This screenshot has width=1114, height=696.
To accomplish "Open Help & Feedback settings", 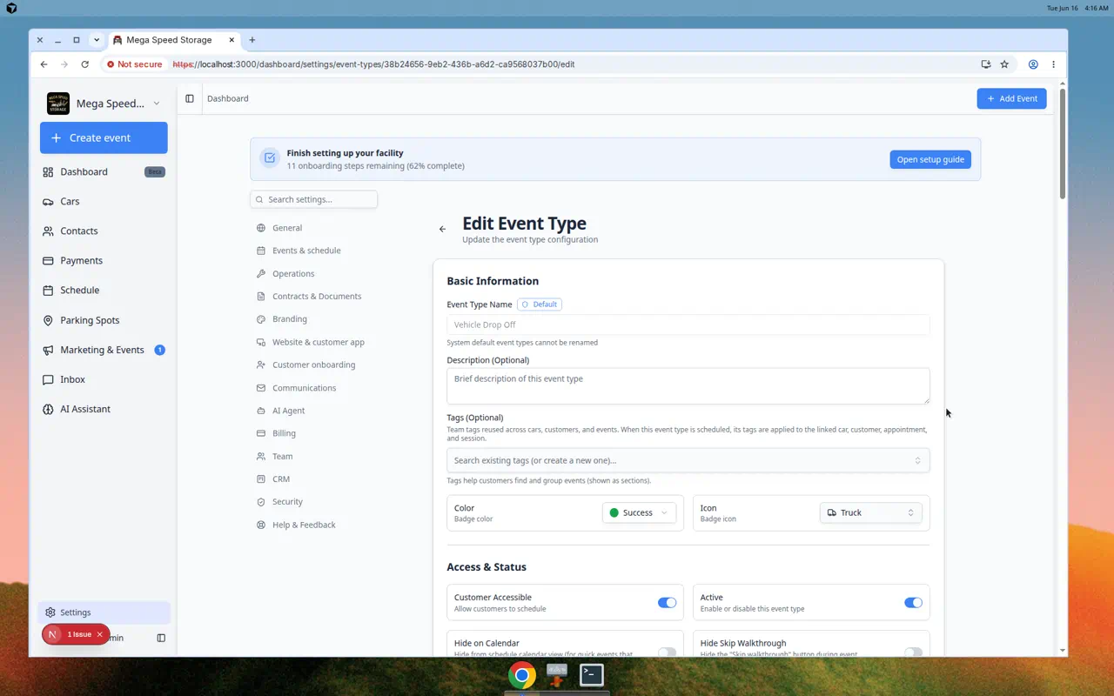I will click(304, 525).
